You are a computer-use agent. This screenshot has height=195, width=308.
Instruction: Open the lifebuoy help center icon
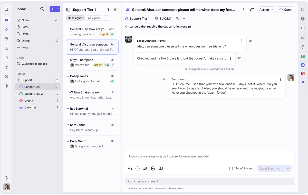point(6,67)
